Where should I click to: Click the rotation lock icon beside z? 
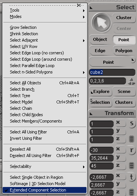click(131, 166)
